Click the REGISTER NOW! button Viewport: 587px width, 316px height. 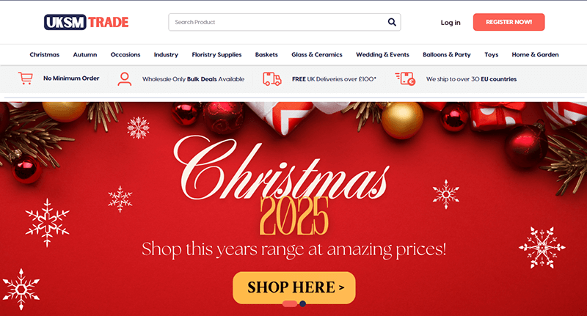tap(508, 22)
